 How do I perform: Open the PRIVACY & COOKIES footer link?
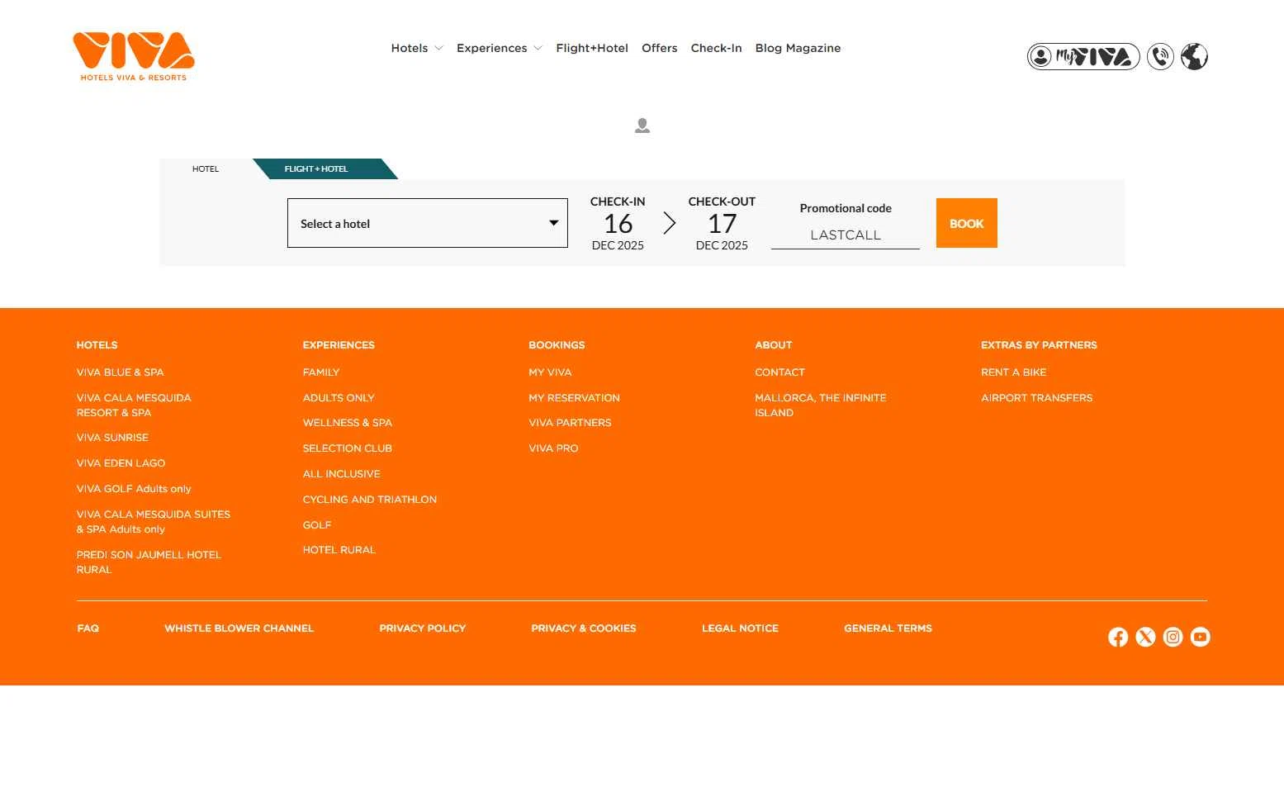coord(584,628)
